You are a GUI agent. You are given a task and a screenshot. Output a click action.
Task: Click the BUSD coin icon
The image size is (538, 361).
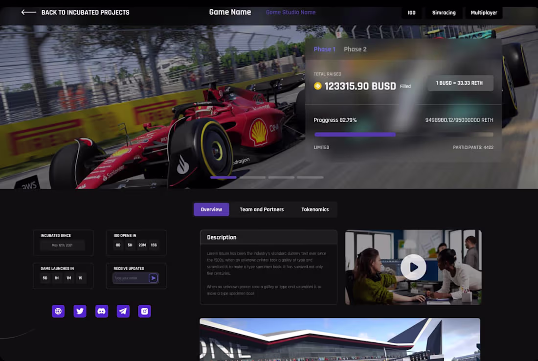(318, 86)
